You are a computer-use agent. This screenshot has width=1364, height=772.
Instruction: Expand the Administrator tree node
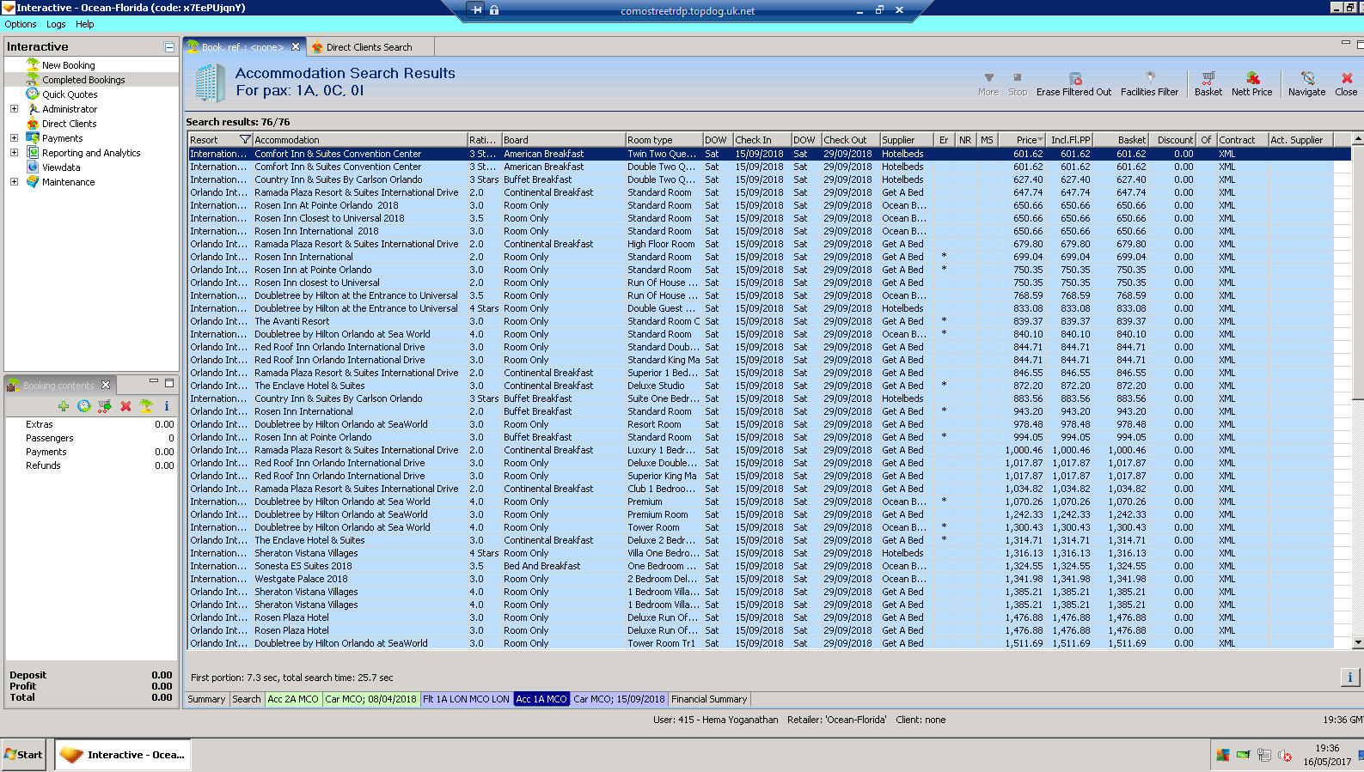coord(14,109)
